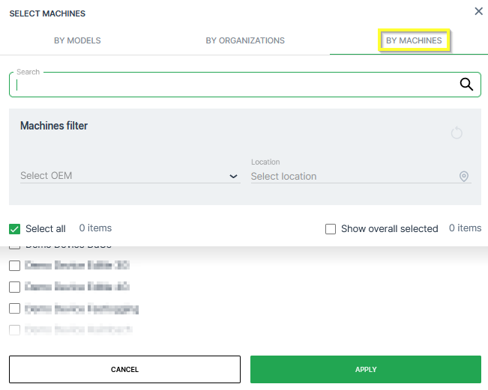Enable the Show overall selected checkbox
Image resolution: width=488 pixels, height=390 pixels.
331,229
